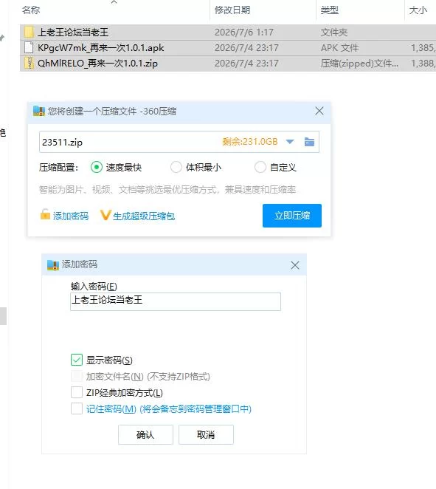Close the 添加密码 dialog

295,265
